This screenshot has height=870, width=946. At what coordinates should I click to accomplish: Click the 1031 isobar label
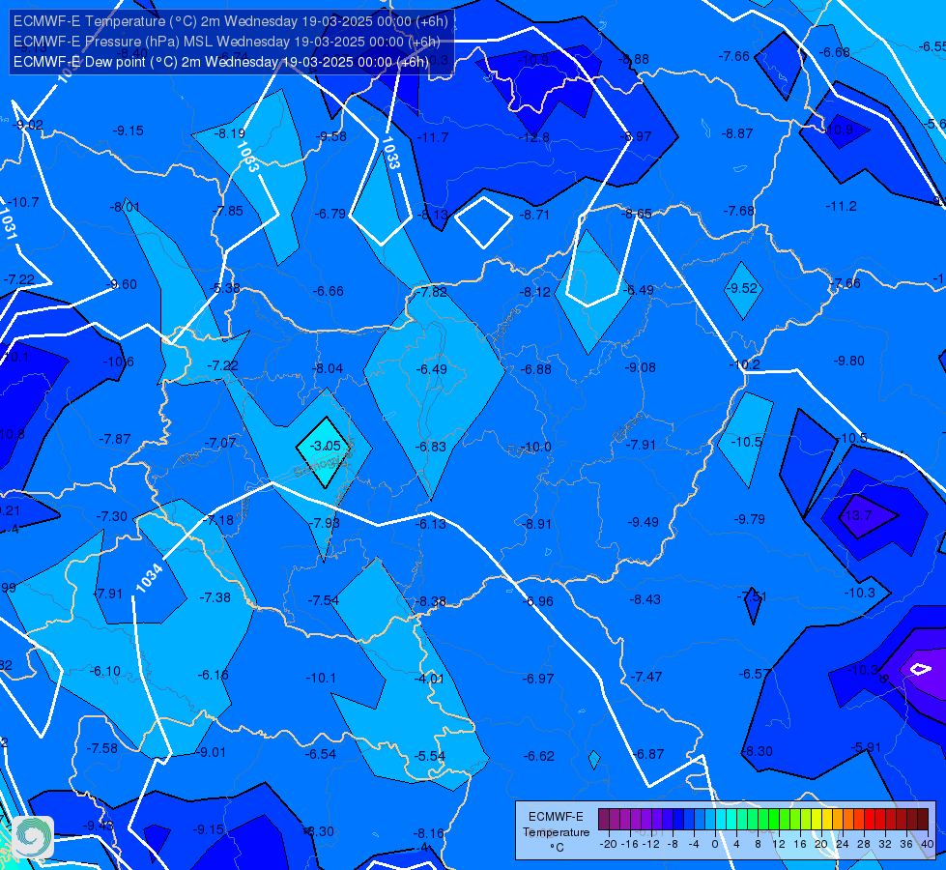point(7,224)
